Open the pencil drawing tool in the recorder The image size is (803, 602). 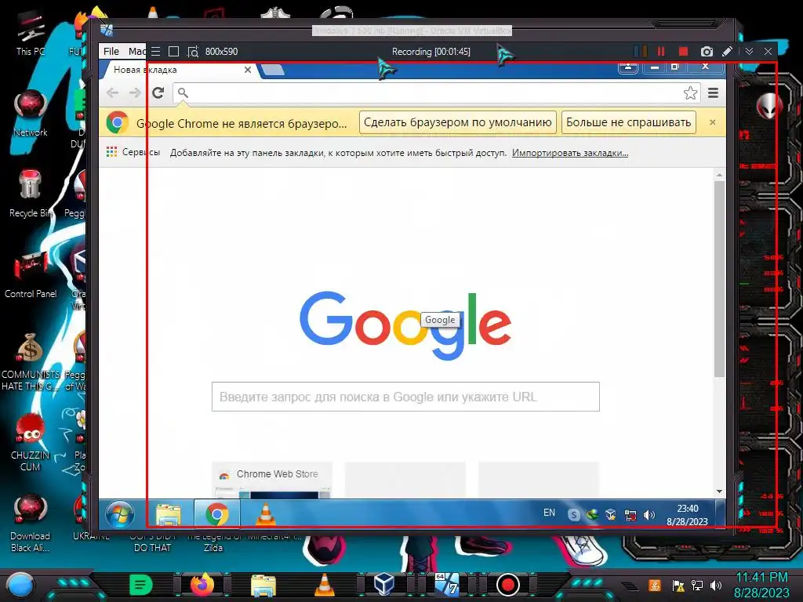[x=727, y=51]
